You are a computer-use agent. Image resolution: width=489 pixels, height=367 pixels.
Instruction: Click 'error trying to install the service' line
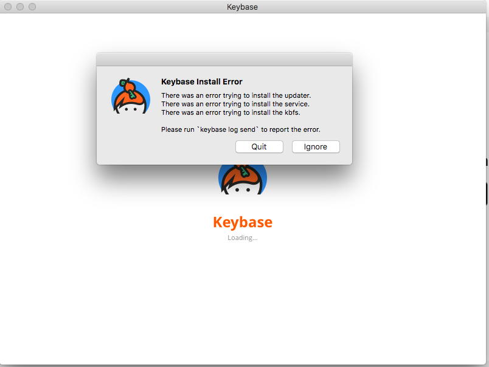pos(235,104)
